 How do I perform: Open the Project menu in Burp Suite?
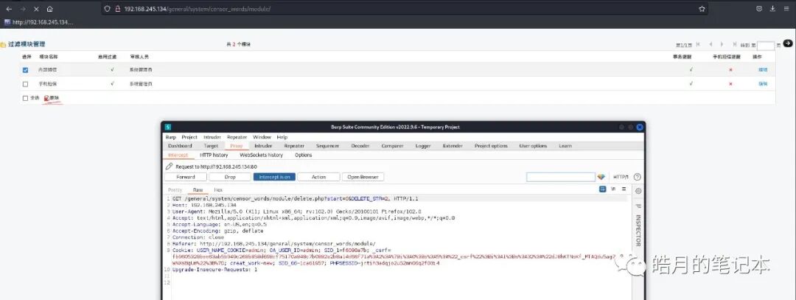coord(189,137)
